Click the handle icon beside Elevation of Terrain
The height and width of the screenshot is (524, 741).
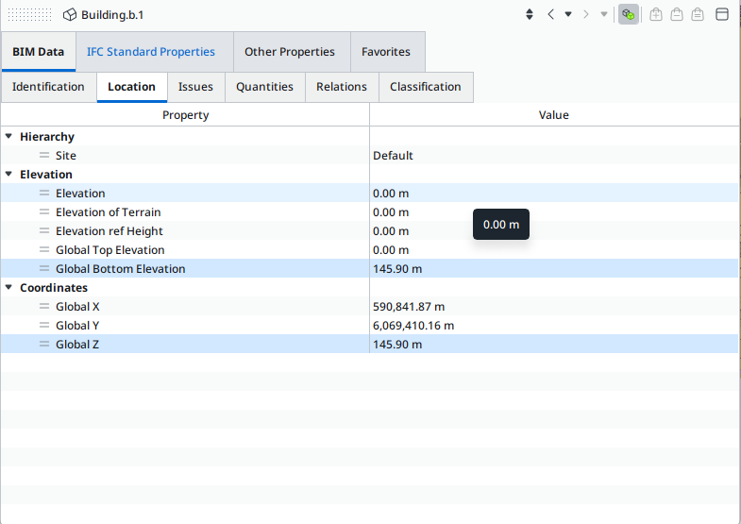(44, 211)
